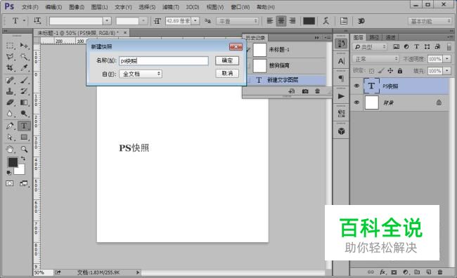This screenshot has height=278, width=457.
Task: Select the Dodge tool
Action: coord(24,114)
